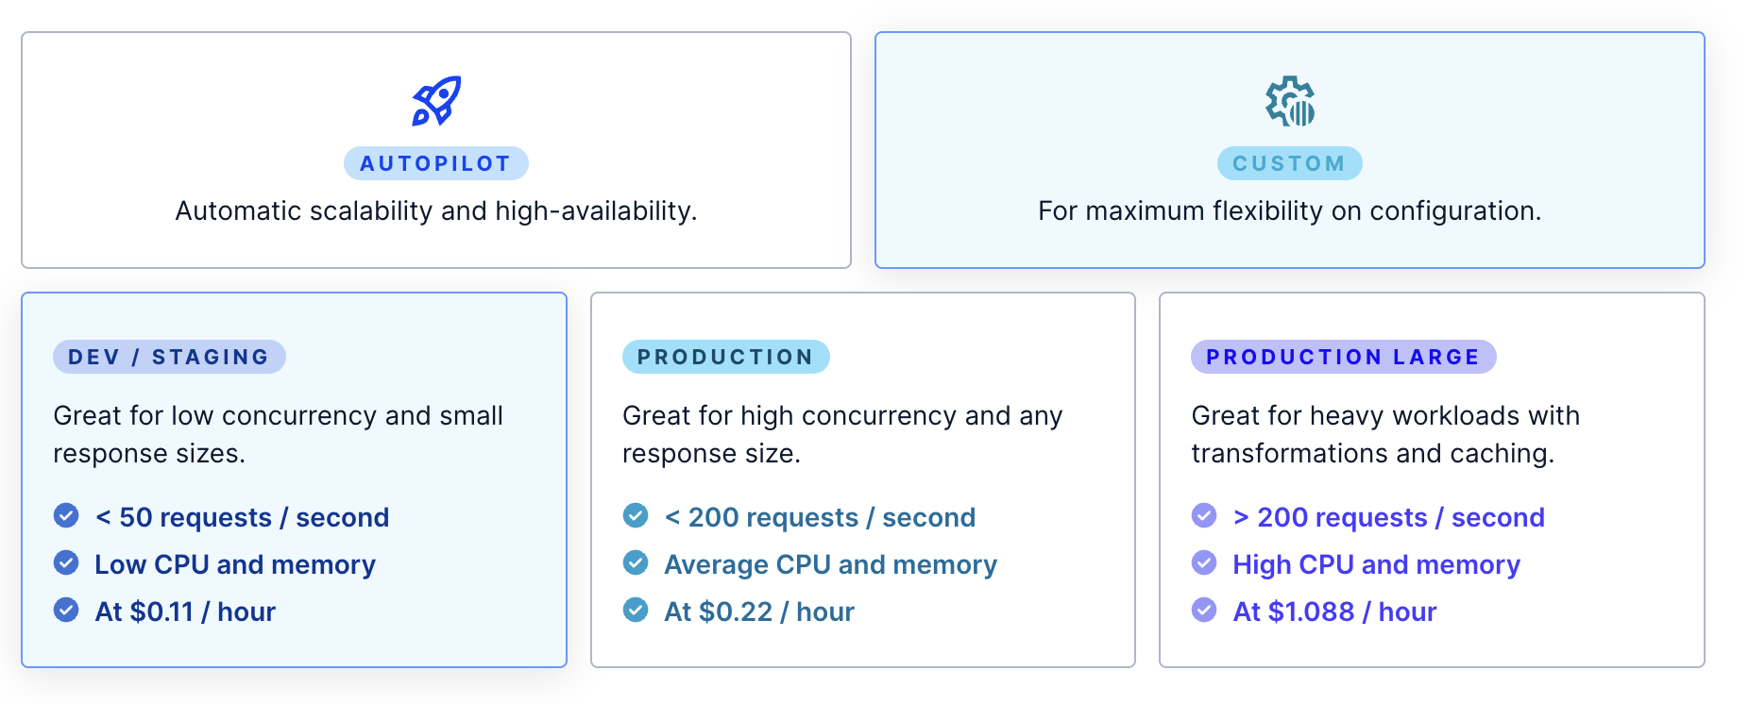Click checkmark next to At $0.22 / hour
This screenshot has width=1749, height=704.
point(636,611)
